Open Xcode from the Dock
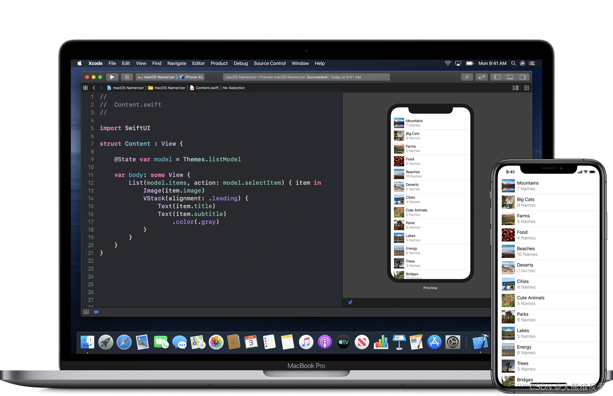Screen dimensions: 613x396 point(480,342)
